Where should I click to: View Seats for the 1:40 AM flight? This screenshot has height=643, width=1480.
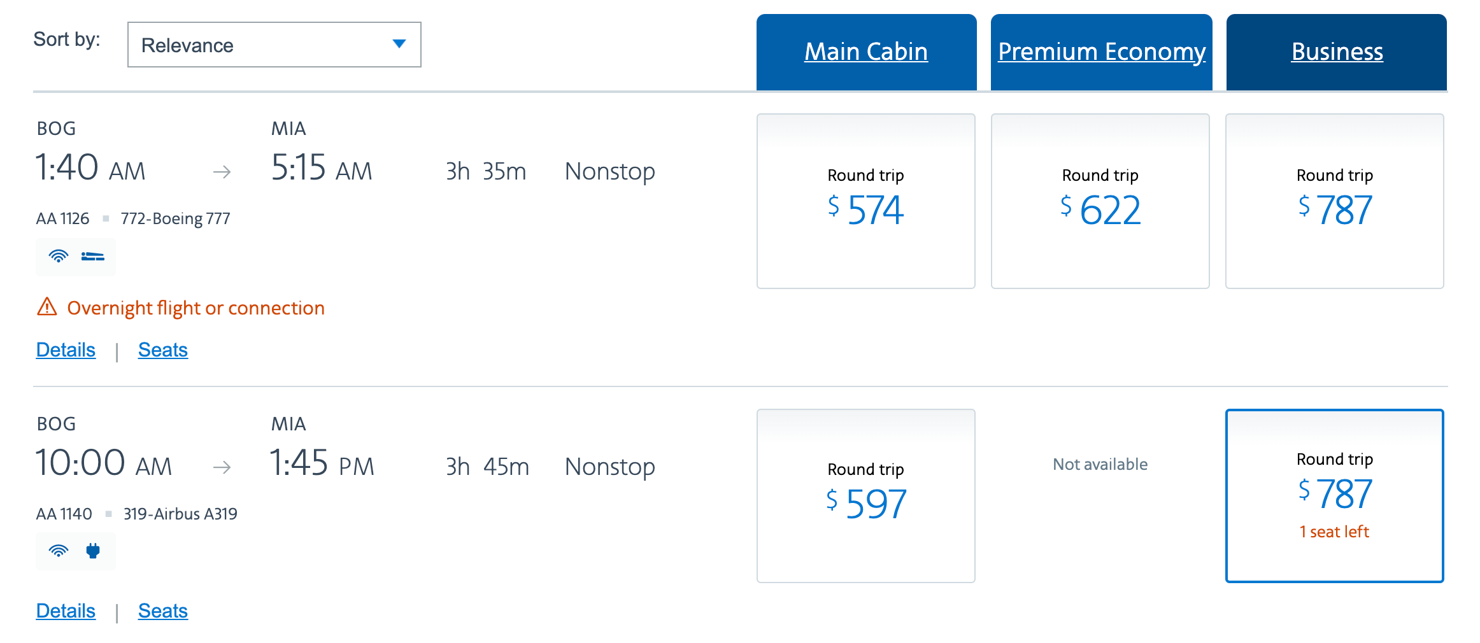(x=163, y=350)
